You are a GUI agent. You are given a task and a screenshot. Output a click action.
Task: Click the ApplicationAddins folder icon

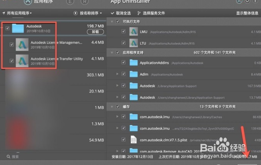pyautogui.click(x=134, y=63)
